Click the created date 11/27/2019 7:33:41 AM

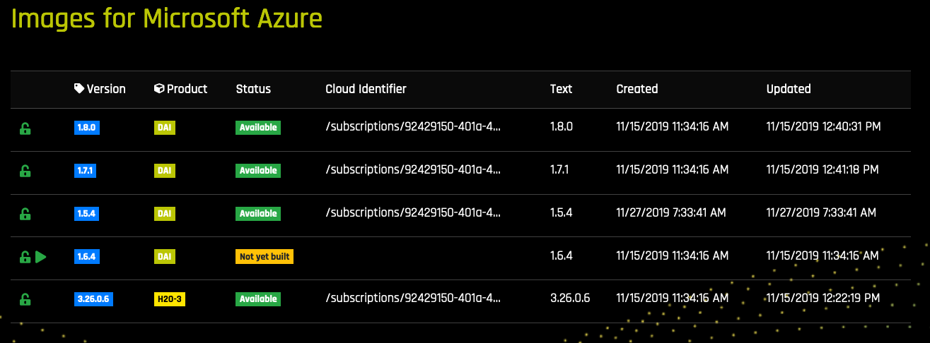coord(671,213)
